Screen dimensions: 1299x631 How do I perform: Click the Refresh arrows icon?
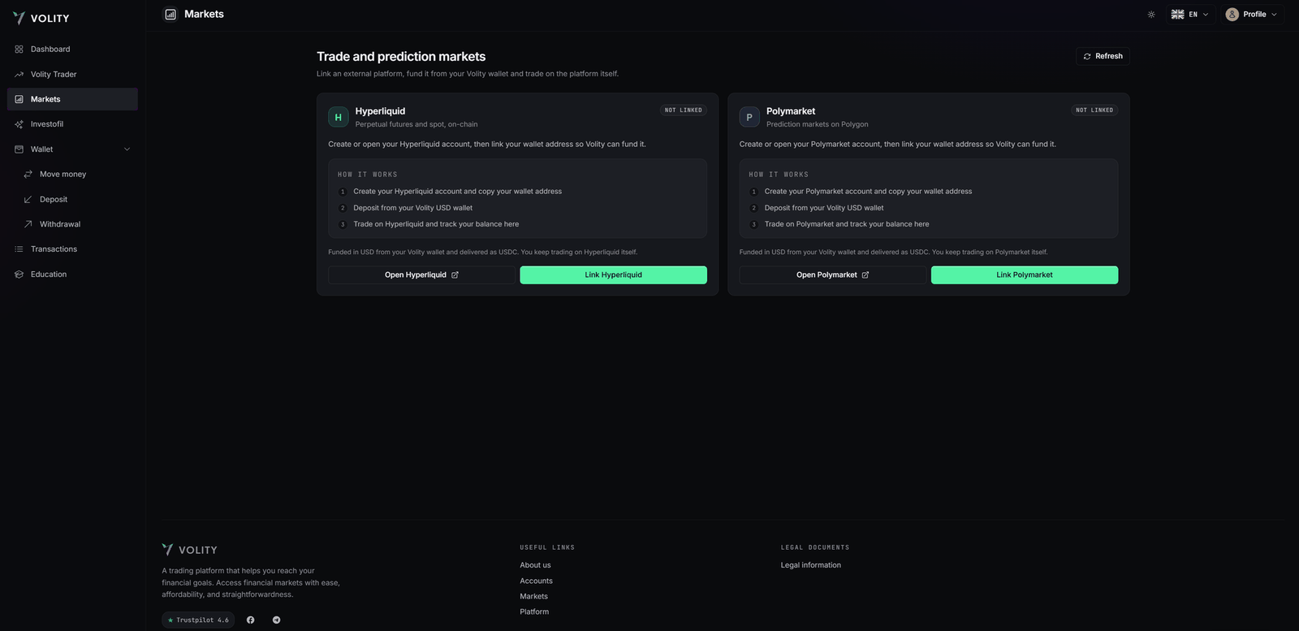click(x=1087, y=57)
